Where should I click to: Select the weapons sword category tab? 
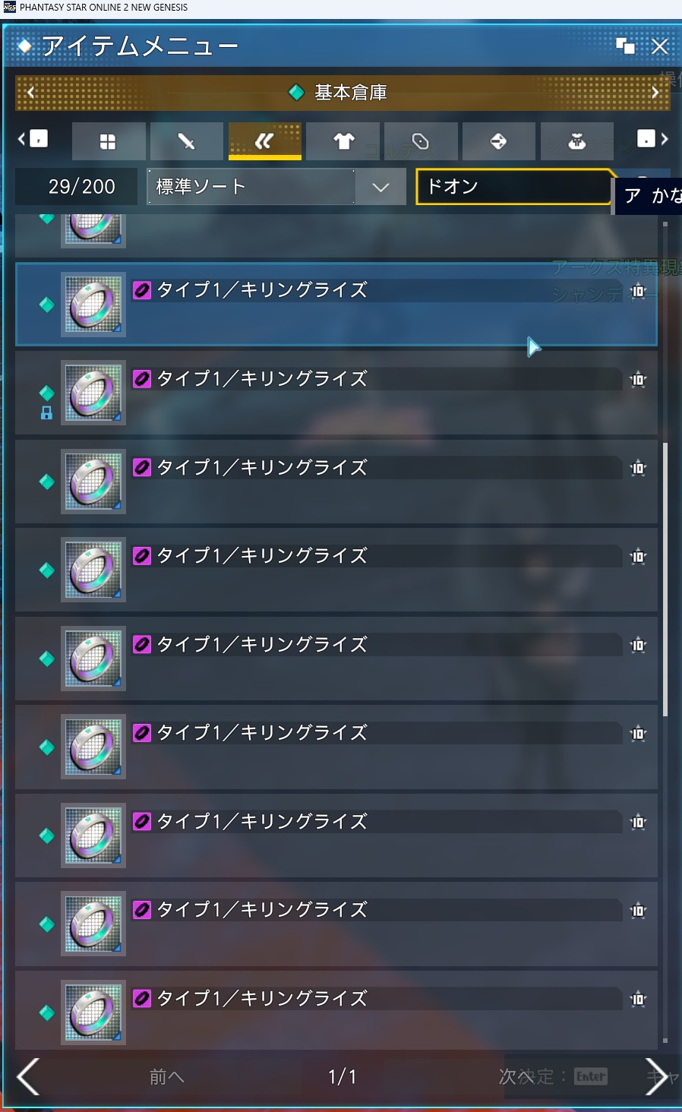[x=186, y=141]
